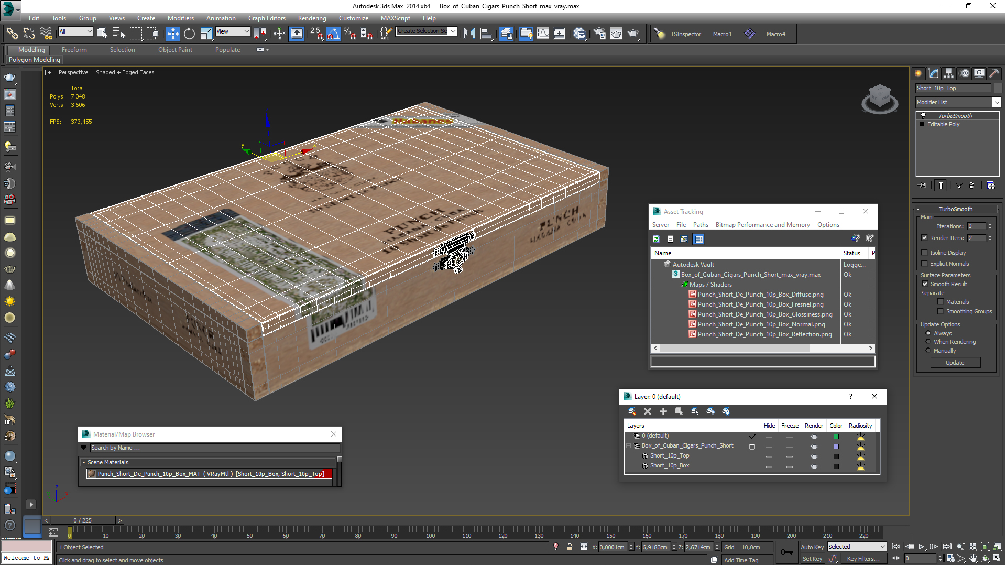
Task: Activate Select and Rotate tool
Action: coord(189,34)
